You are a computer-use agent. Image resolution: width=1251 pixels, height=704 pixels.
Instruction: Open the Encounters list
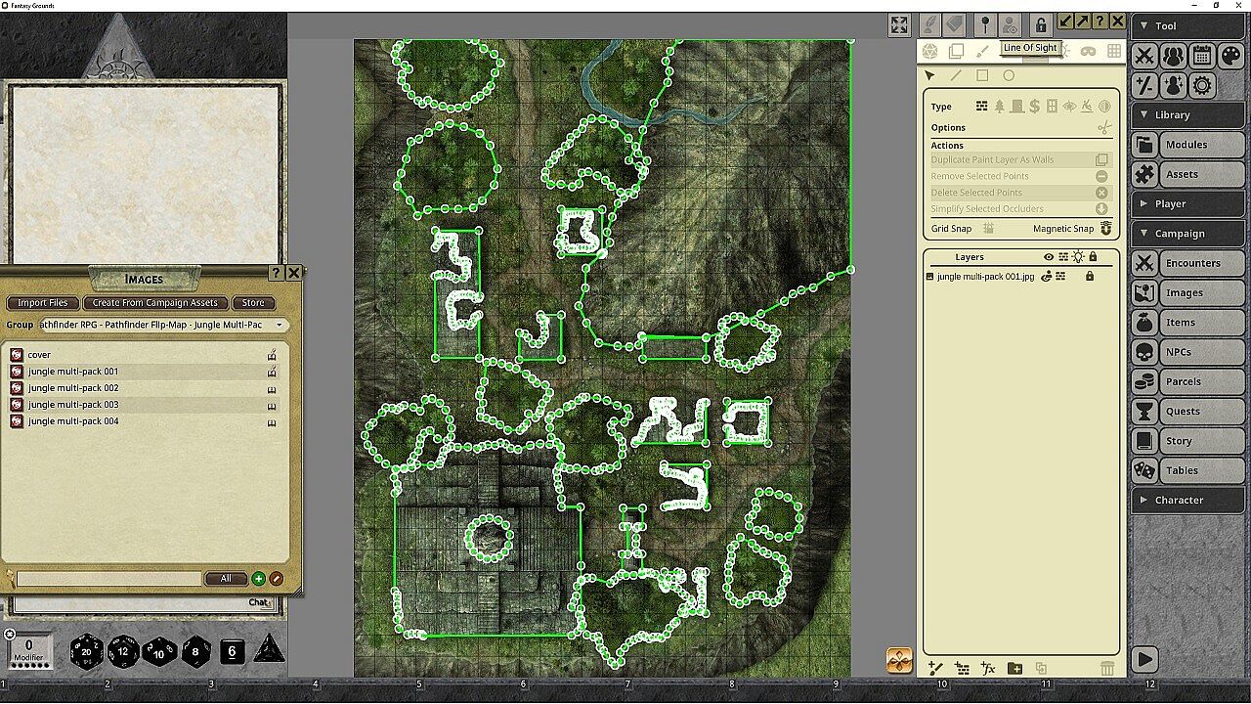1188,263
